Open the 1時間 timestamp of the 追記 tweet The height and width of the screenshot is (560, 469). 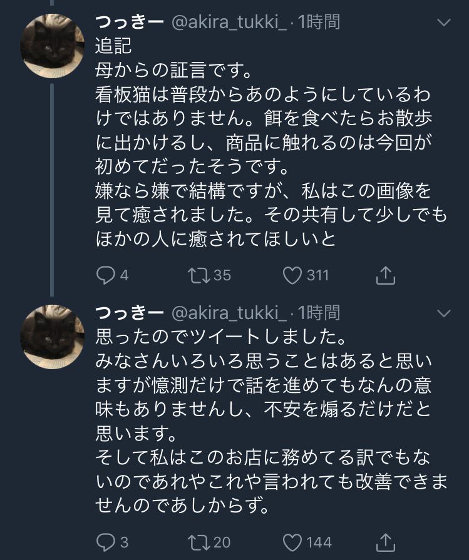coord(319,23)
